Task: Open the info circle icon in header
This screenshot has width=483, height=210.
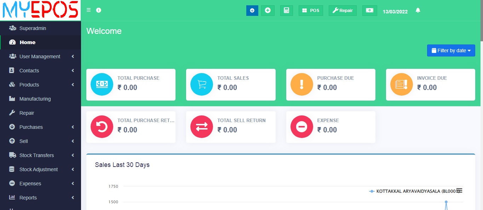Action: (x=99, y=10)
